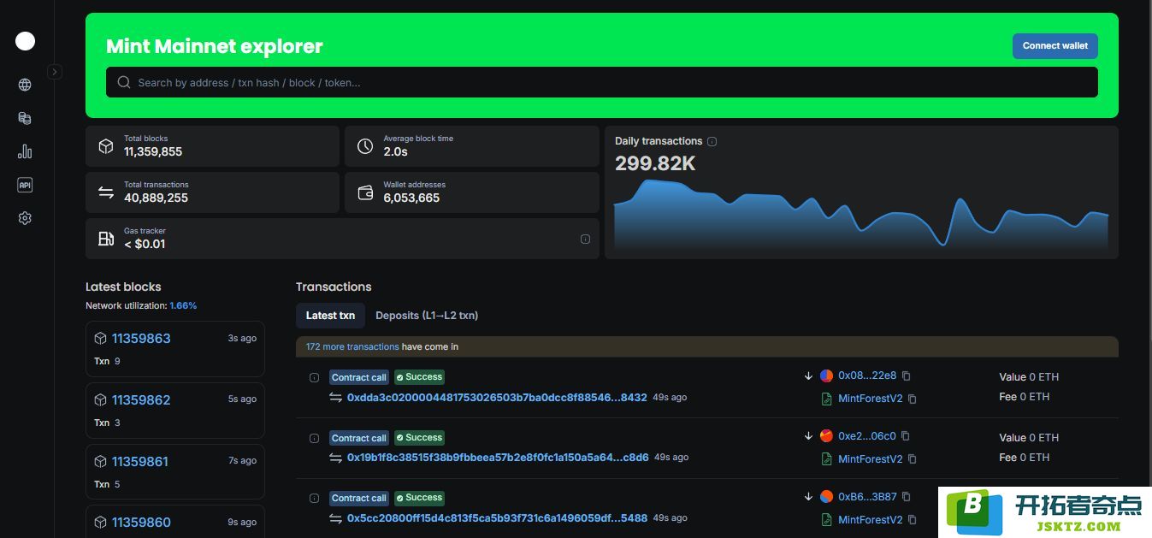Click the Total blocks cube icon

tap(106, 146)
